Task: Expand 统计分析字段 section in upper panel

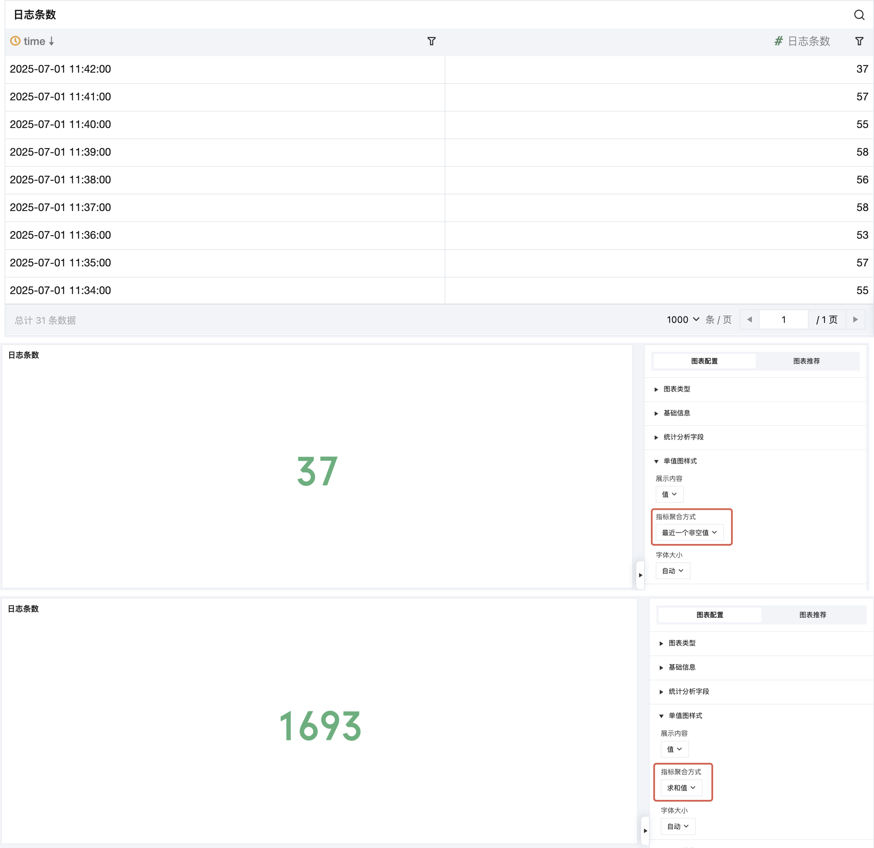Action: (x=683, y=437)
